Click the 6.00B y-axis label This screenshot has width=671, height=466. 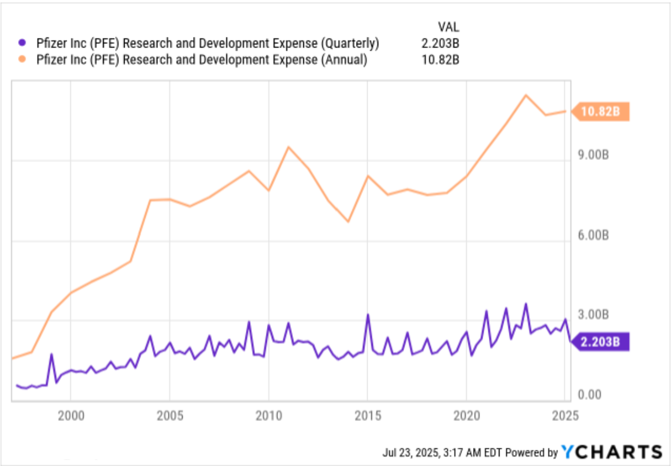click(x=593, y=235)
